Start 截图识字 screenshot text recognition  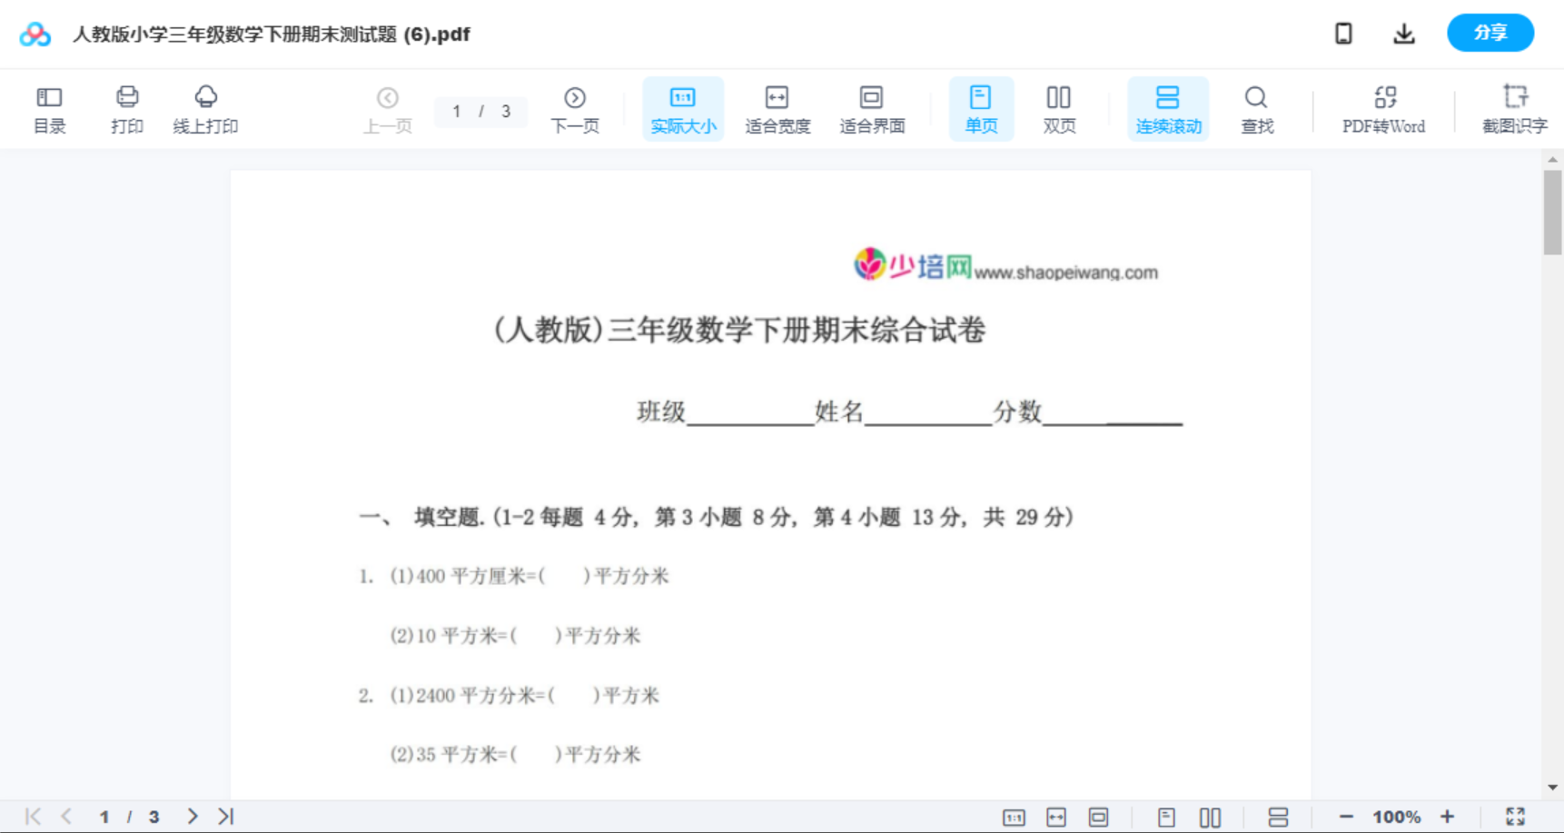coord(1514,108)
